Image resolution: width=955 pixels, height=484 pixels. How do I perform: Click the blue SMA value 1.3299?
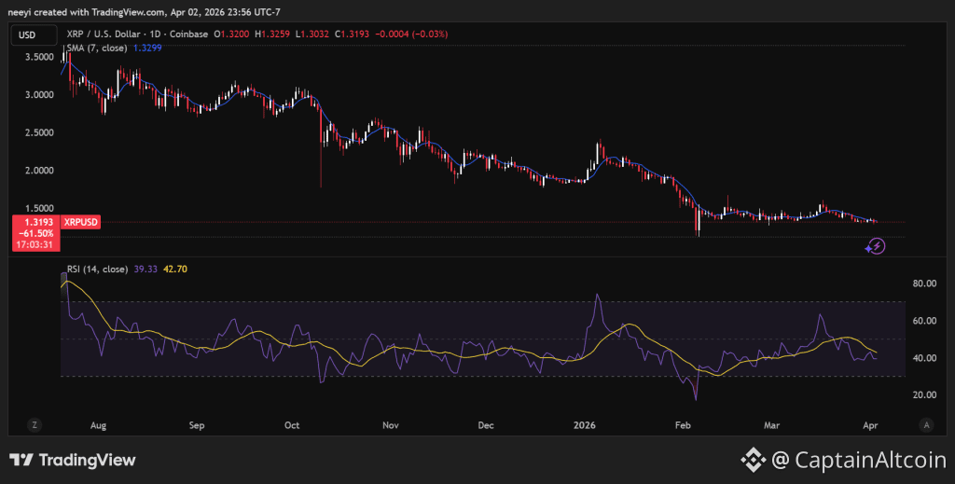[148, 48]
